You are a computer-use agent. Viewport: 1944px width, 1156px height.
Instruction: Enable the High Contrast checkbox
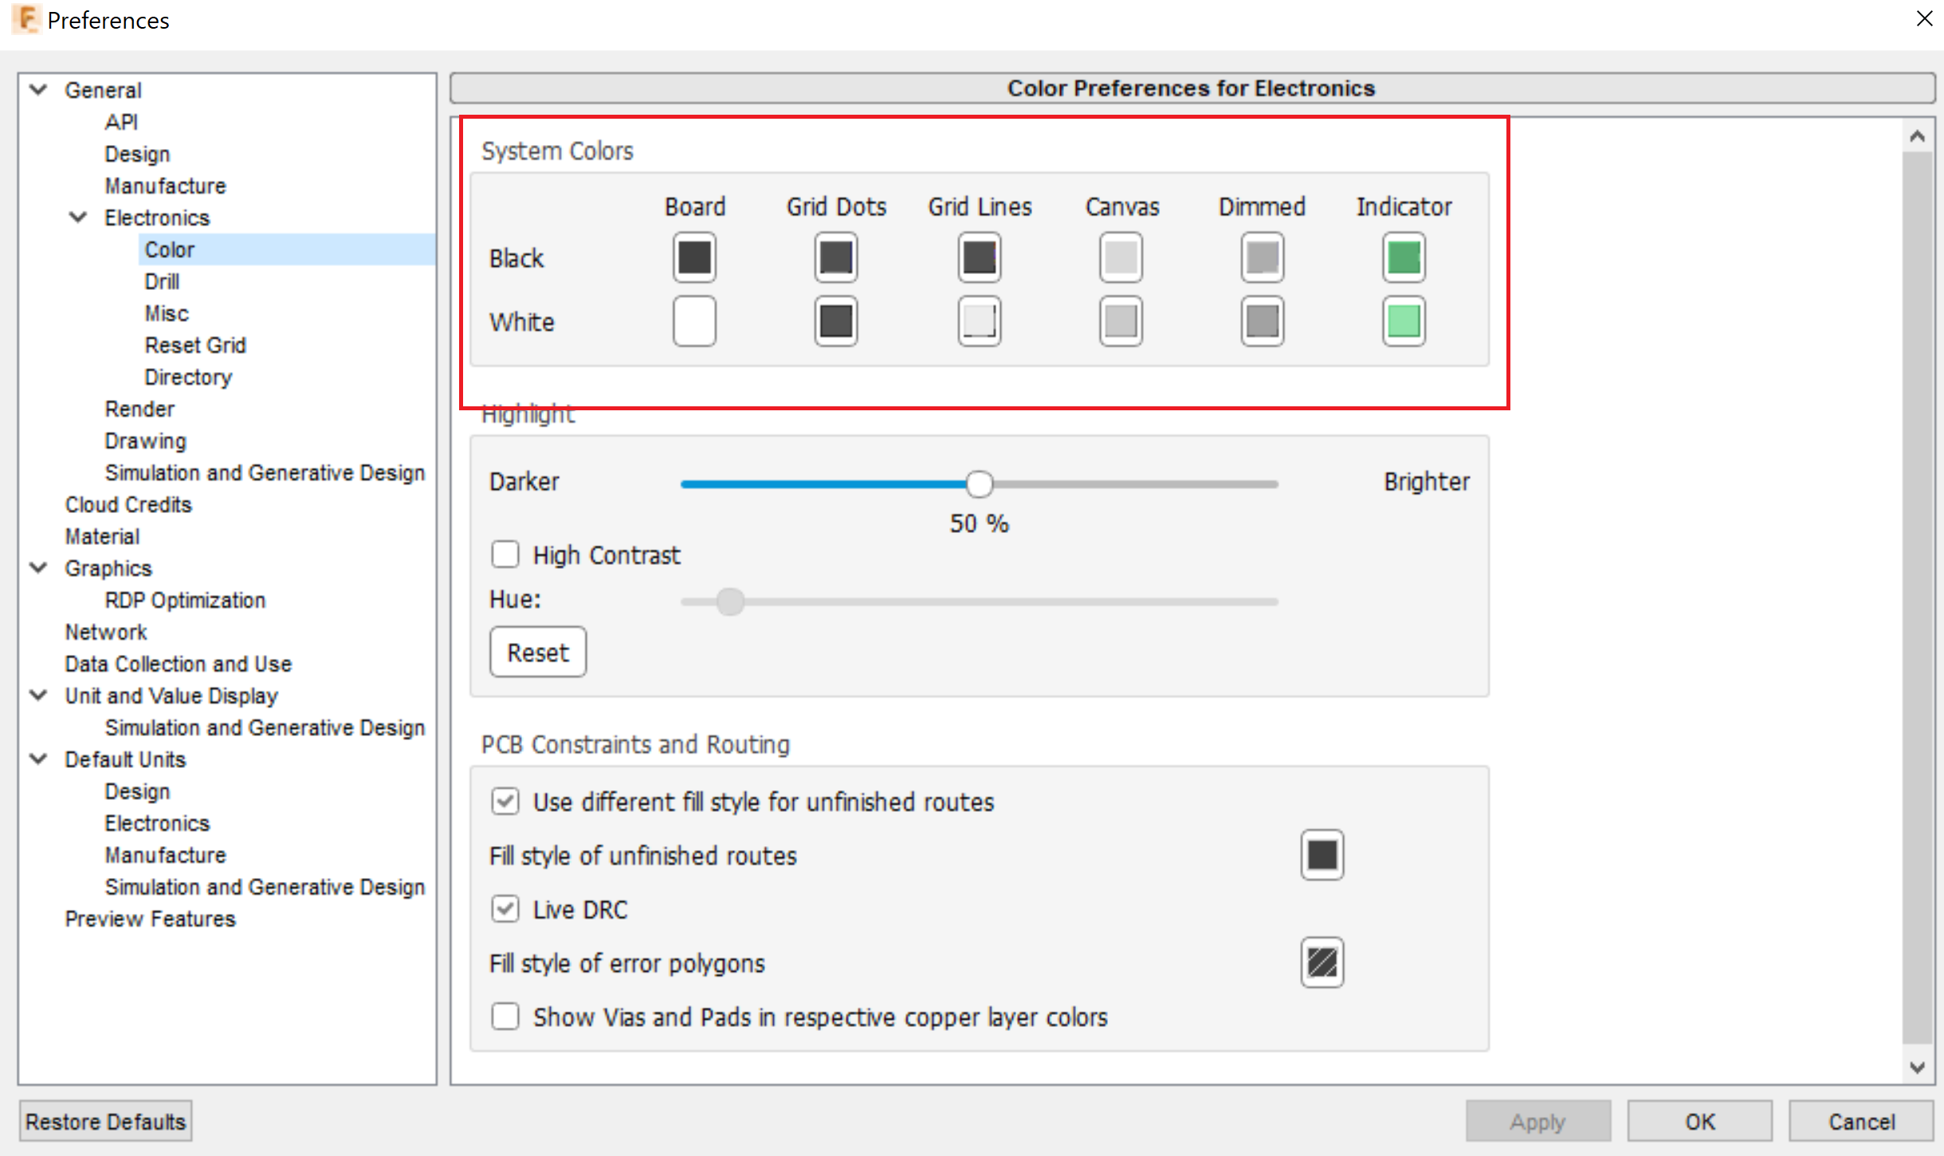tap(505, 554)
